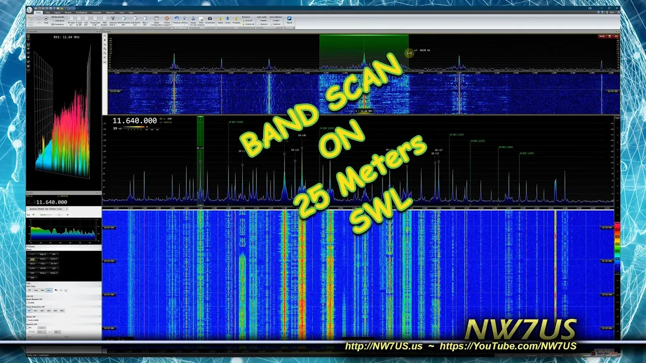Tick the Auto-mute Enable checkbox in ribbon
The height and width of the screenshot is (363, 646).
point(259,20)
